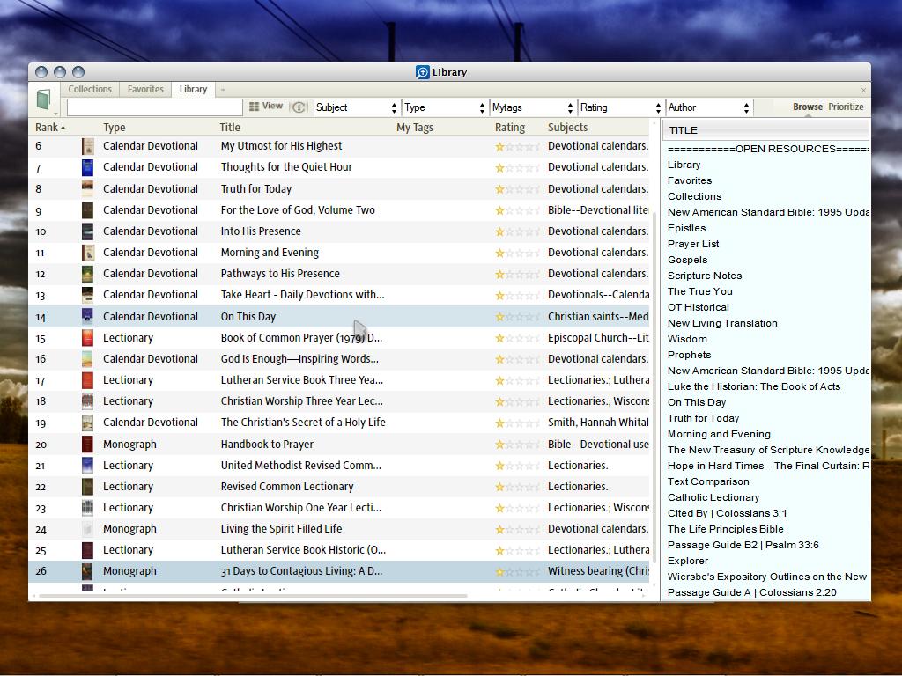Click cover of 31 Days to Contagious Living

tap(87, 570)
